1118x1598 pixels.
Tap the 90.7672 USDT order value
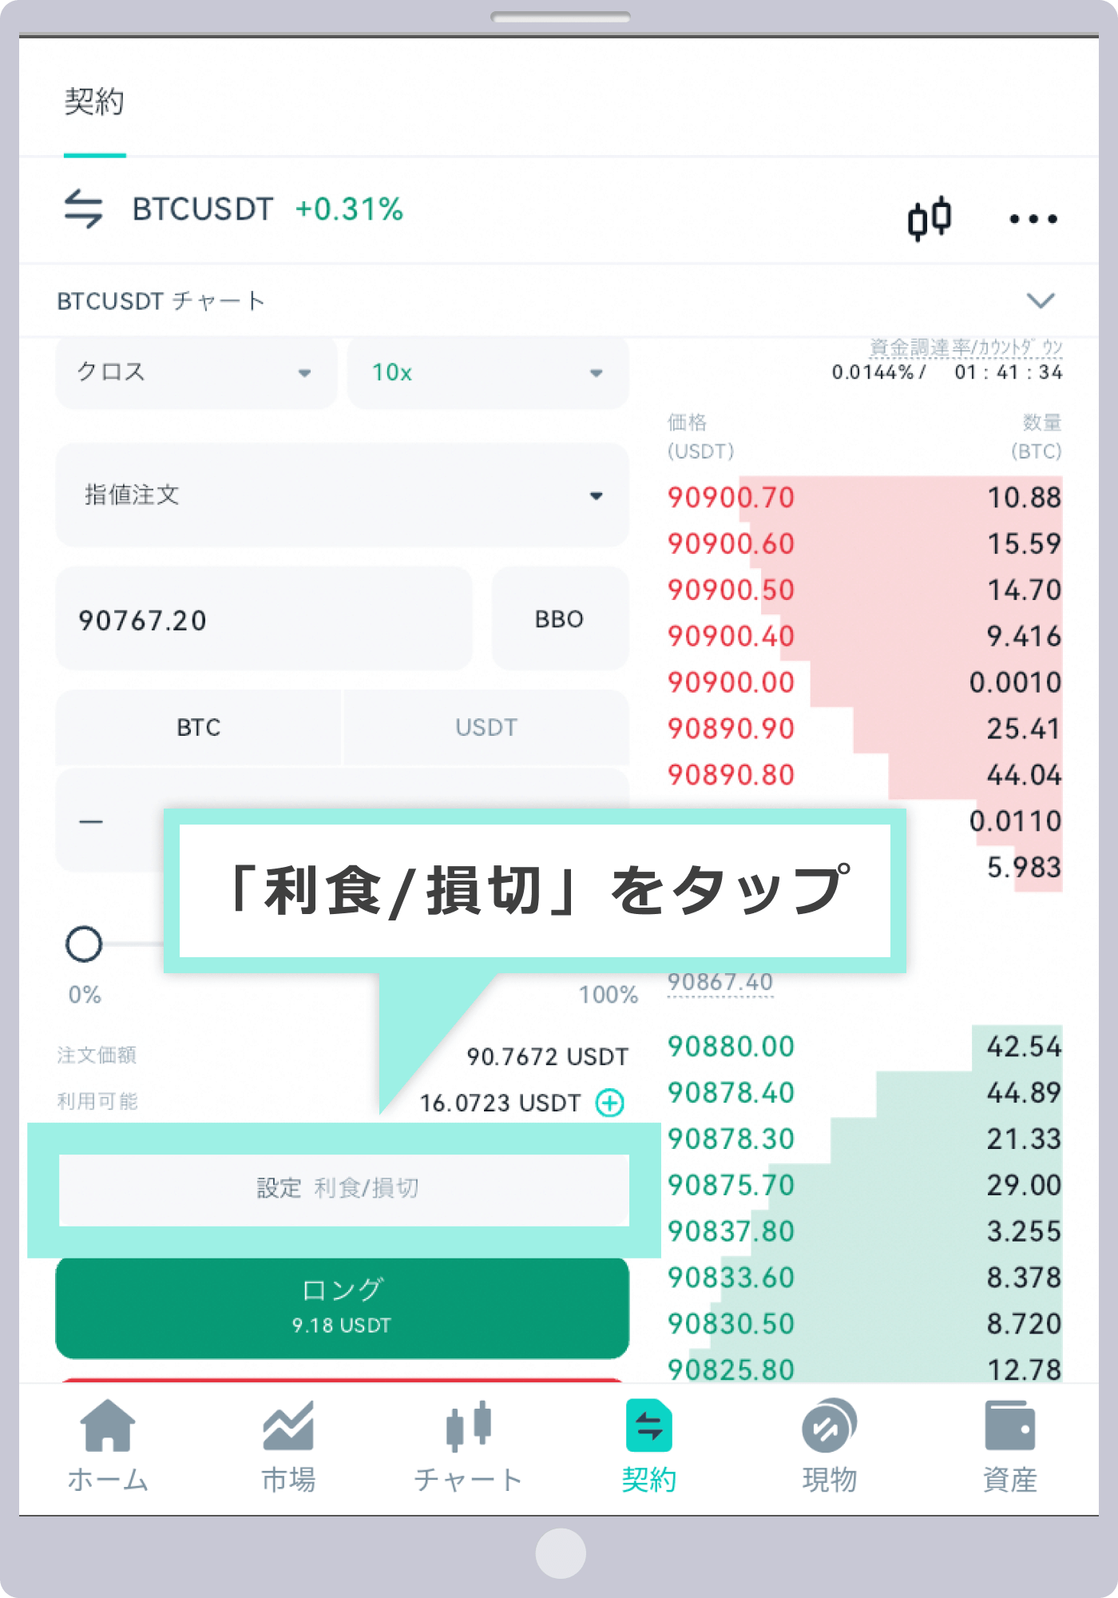pyautogui.click(x=547, y=1057)
